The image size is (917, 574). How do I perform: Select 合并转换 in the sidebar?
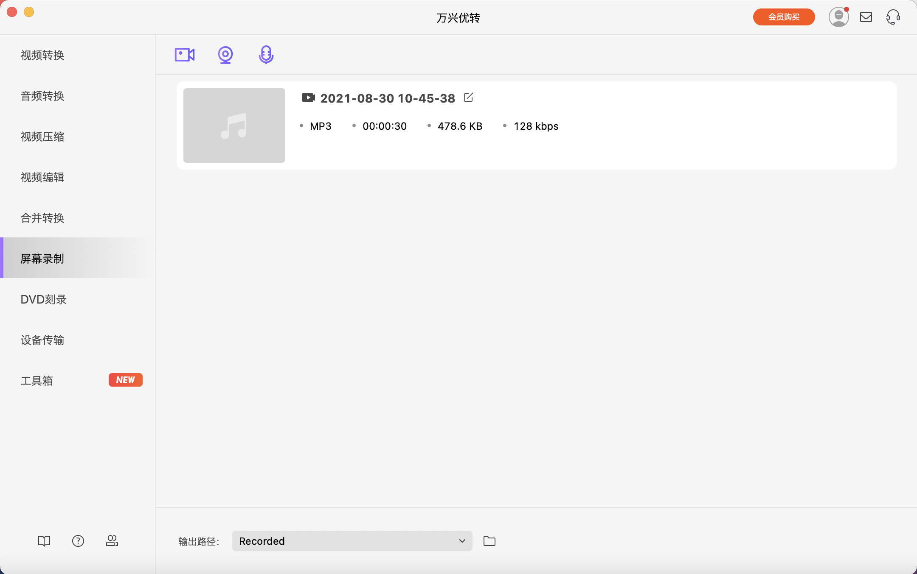[x=42, y=218]
